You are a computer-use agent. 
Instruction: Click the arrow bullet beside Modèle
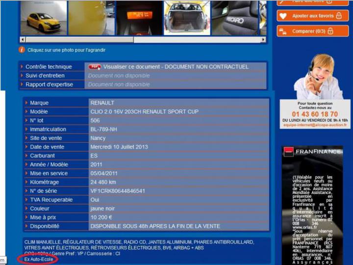pyautogui.click(x=26, y=111)
